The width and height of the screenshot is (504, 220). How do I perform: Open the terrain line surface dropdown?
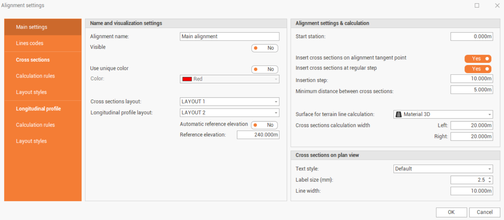pos(490,114)
